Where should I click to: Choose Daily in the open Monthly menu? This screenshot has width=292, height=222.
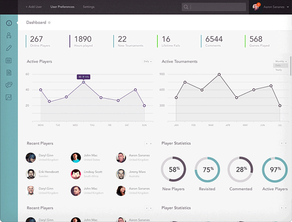click(x=278, y=66)
